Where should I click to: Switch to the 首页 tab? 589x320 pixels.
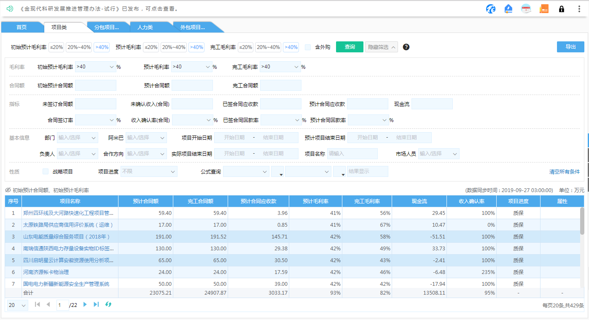click(22, 27)
